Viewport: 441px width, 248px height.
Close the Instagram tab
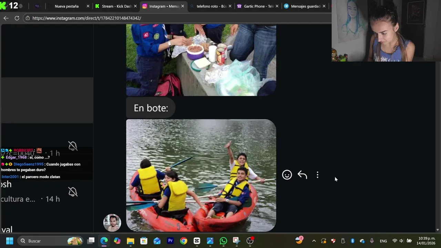[x=183, y=6]
